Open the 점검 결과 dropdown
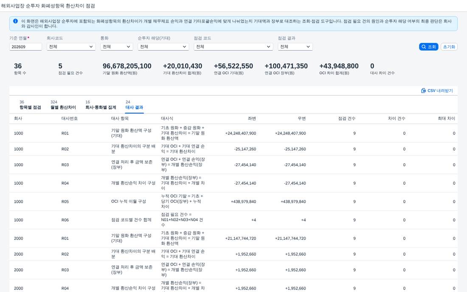The height and width of the screenshot is (292, 467). click(295, 47)
